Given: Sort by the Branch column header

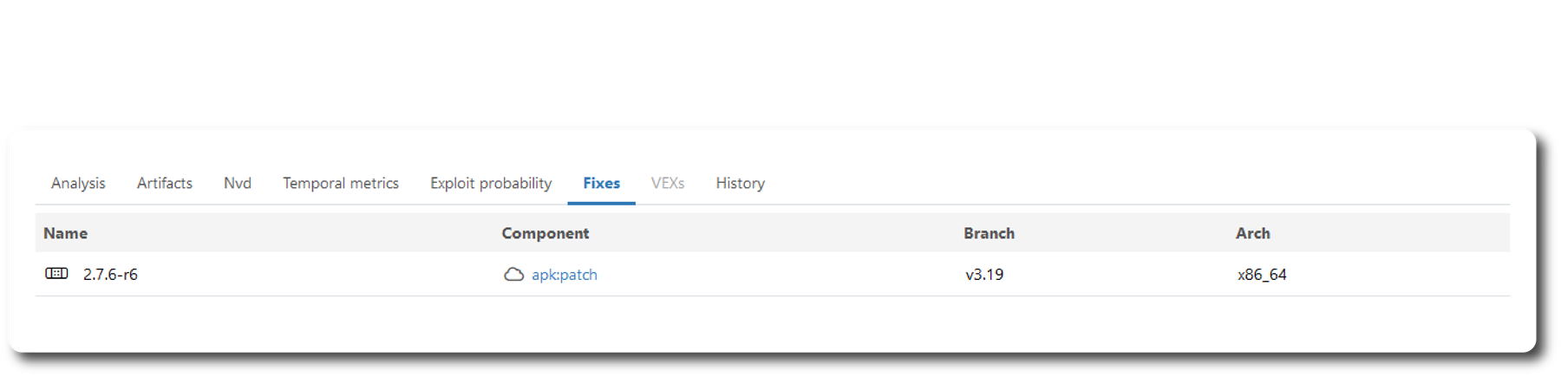Looking at the screenshot, I should click(989, 233).
